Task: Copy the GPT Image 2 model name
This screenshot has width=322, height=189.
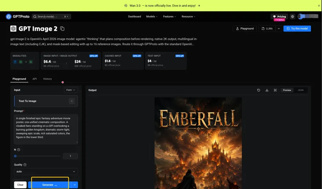Action: 62,29
